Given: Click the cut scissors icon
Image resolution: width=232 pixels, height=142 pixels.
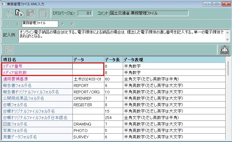Looking at the screenshot, I should pos(8,13).
